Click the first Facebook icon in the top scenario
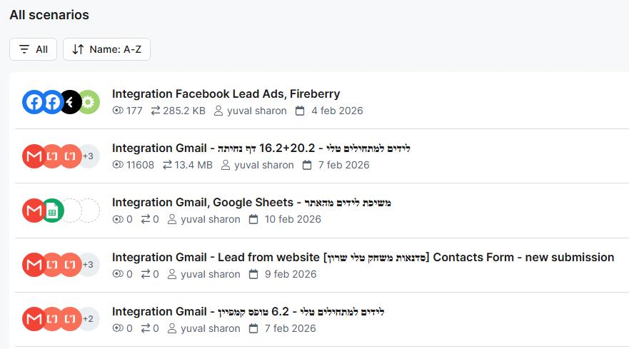The width and height of the screenshot is (629, 349). click(x=34, y=102)
